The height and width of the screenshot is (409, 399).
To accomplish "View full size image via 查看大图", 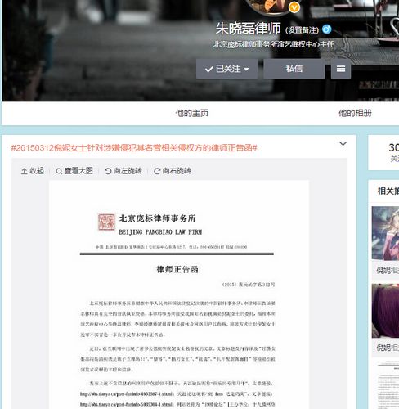I will pyautogui.click(x=74, y=171).
